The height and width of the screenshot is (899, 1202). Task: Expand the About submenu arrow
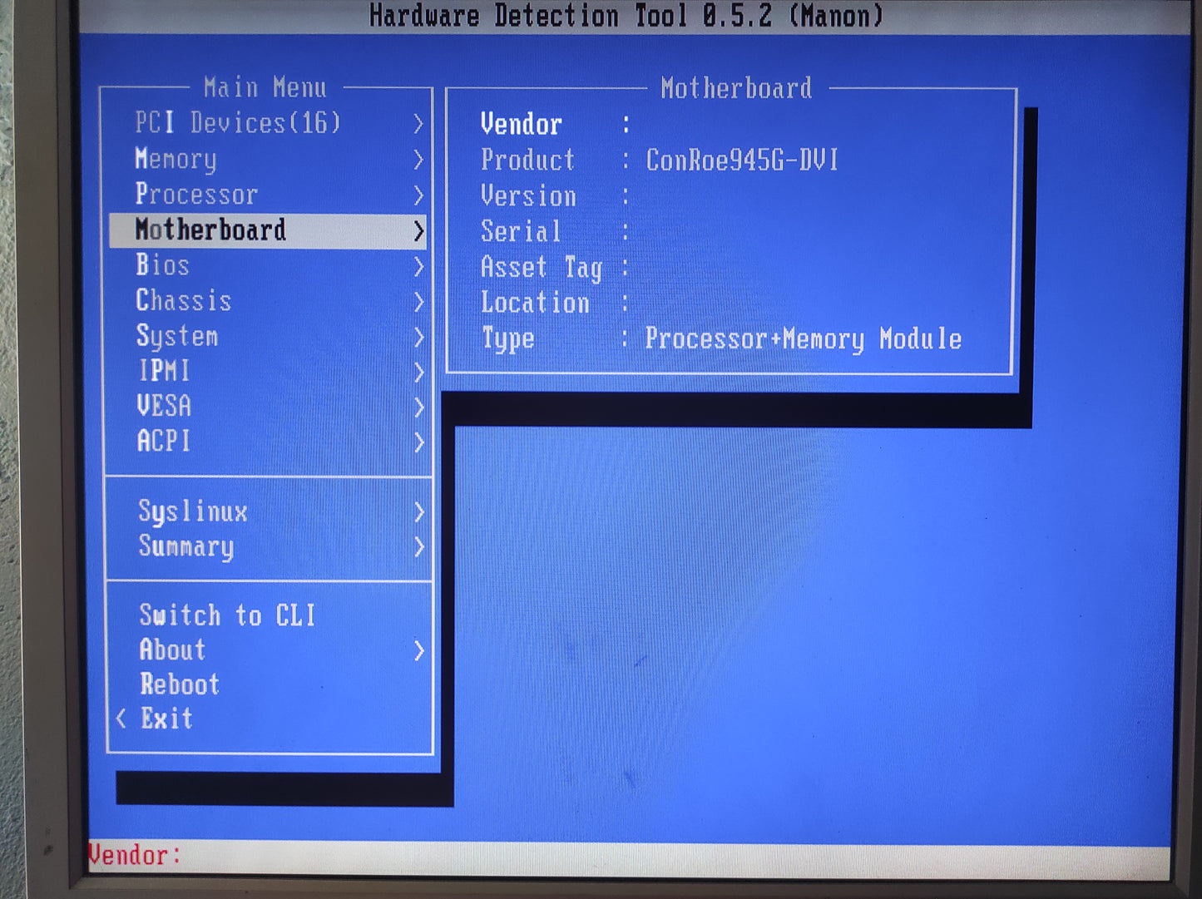[x=418, y=650]
